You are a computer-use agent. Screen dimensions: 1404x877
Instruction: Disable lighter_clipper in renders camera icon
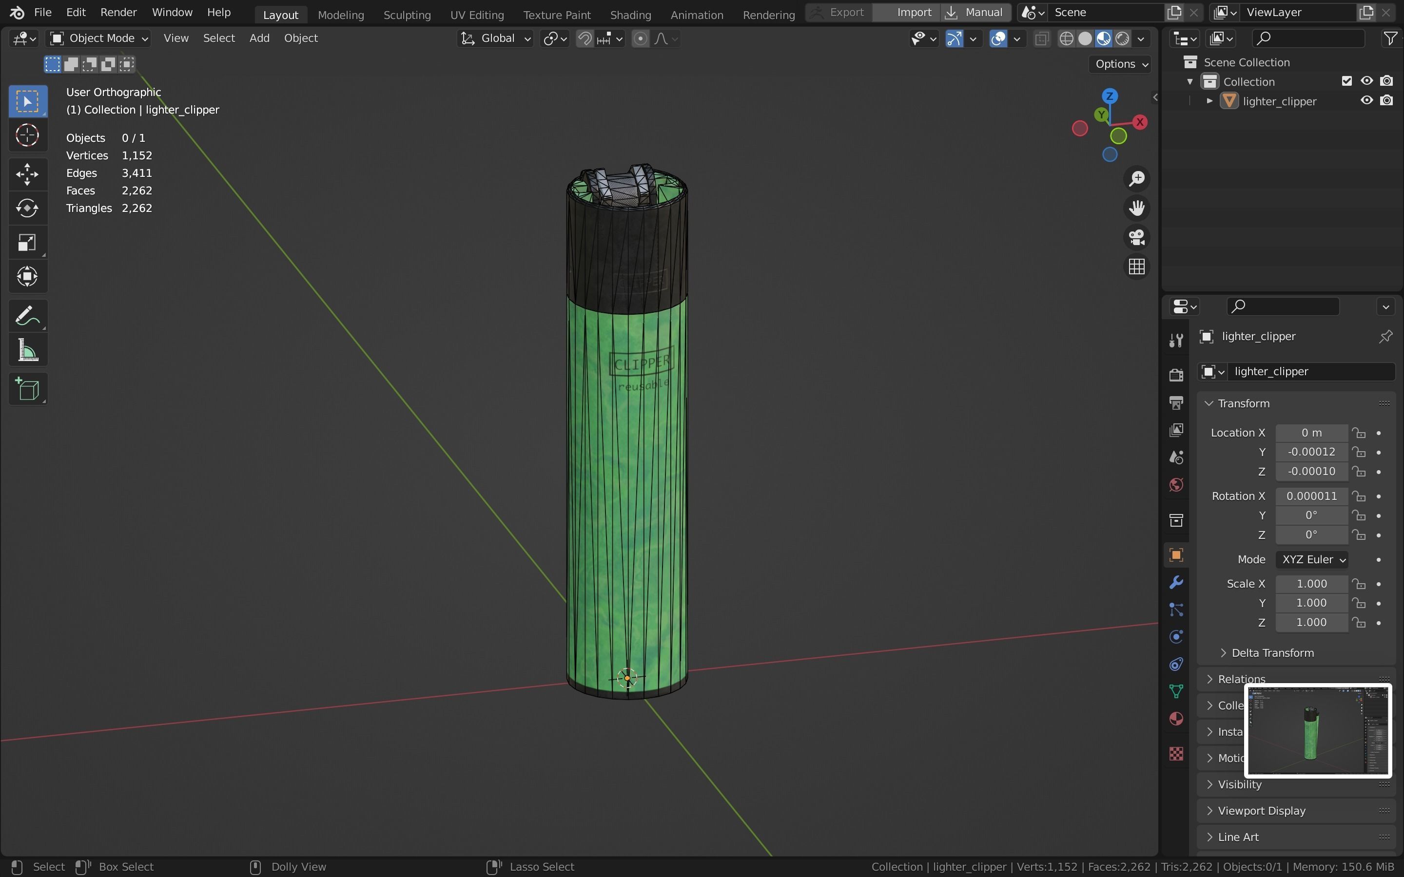[x=1386, y=100]
